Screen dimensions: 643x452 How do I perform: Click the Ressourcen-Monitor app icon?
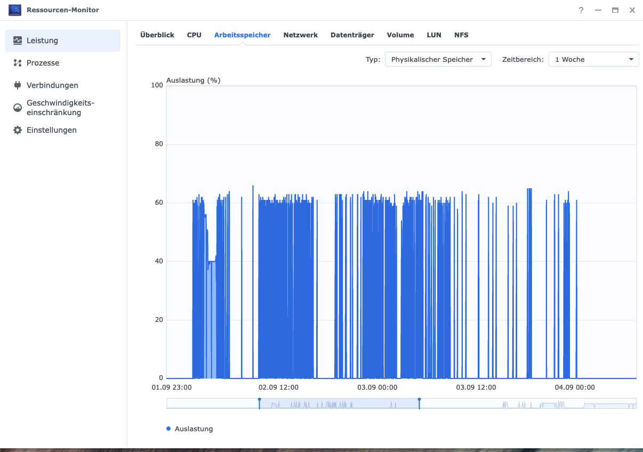click(x=15, y=10)
